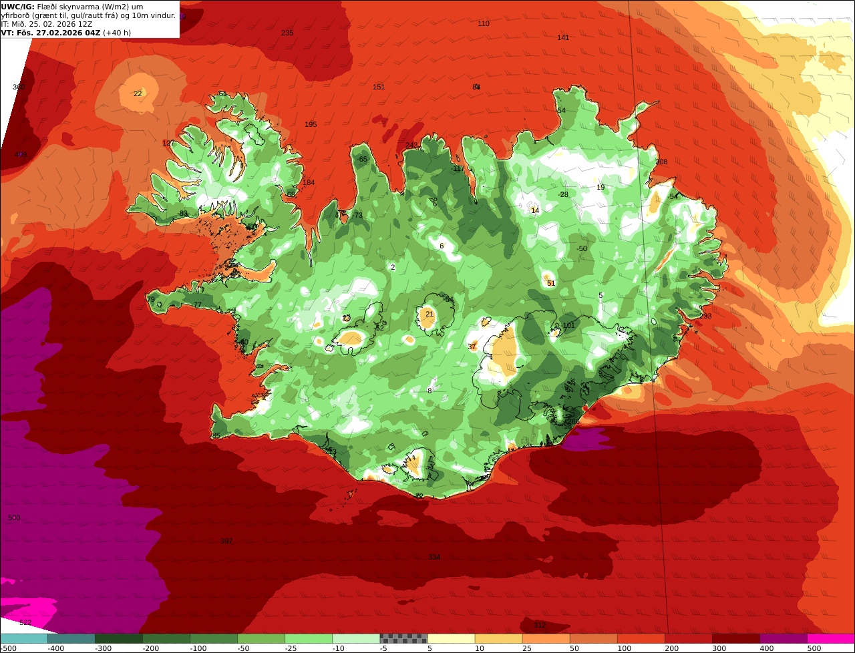Click the '19' flux value on map
The height and width of the screenshot is (653, 855).
pyautogui.click(x=601, y=187)
